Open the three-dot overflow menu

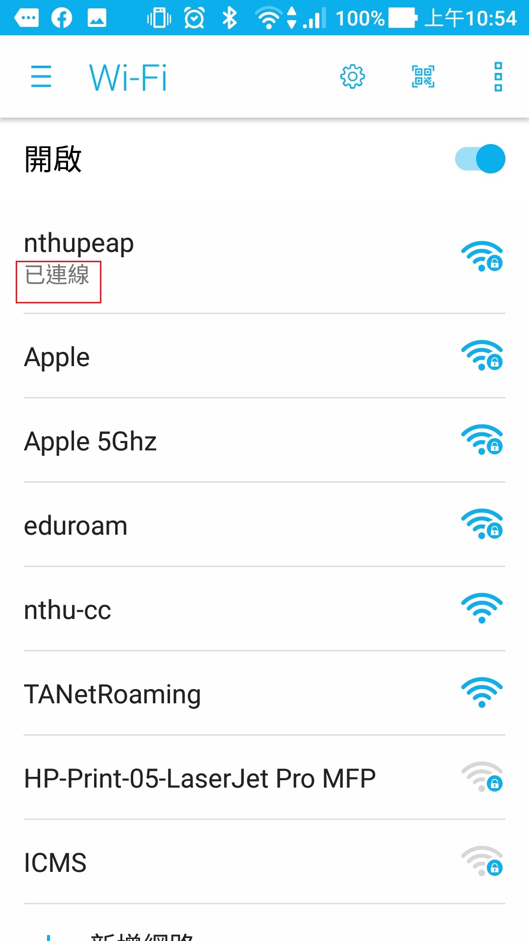(498, 76)
